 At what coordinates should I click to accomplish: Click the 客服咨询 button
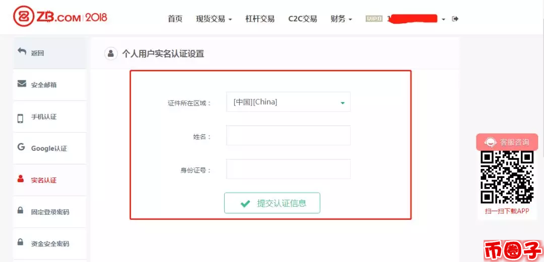(507, 142)
